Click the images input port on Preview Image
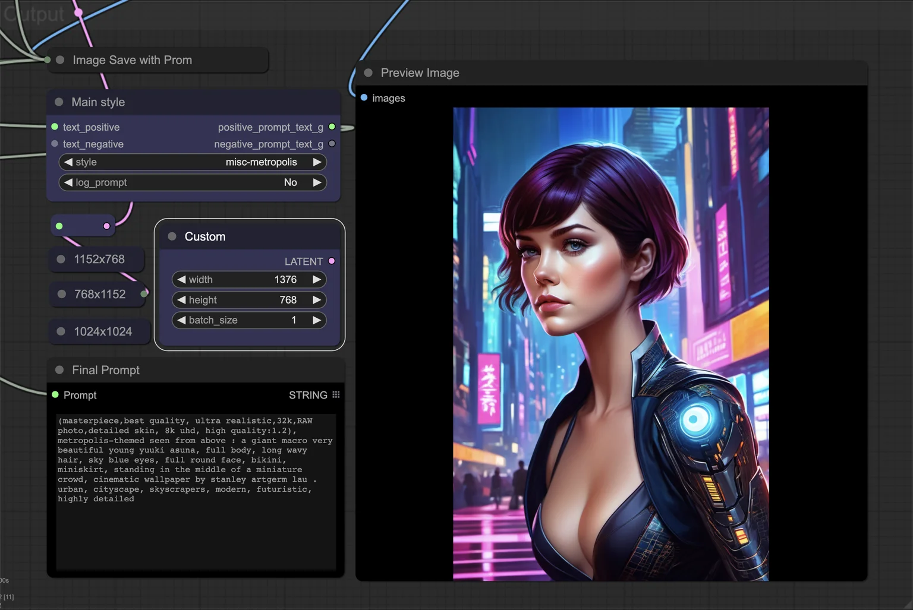 coord(364,97)
